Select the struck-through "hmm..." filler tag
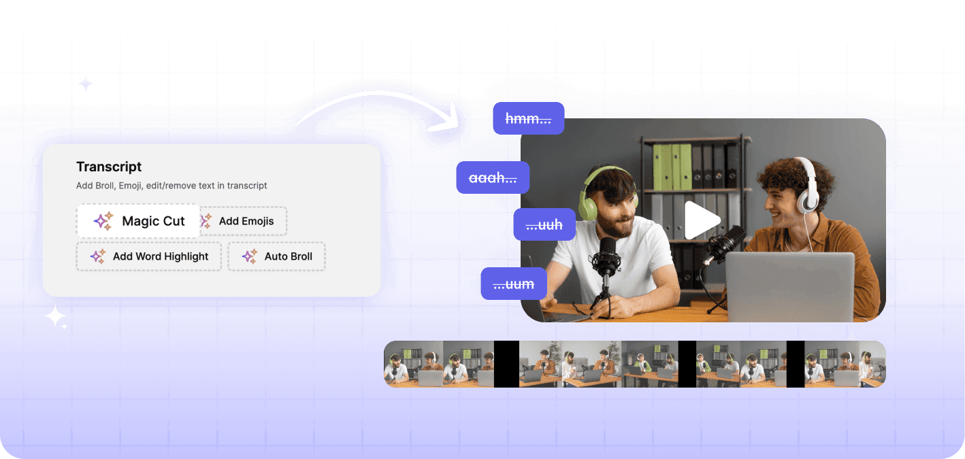 click(529, 118)
